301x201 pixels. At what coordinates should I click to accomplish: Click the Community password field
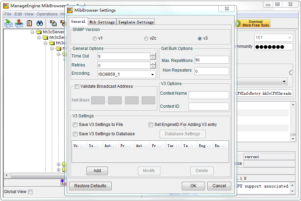click(274, 47)
